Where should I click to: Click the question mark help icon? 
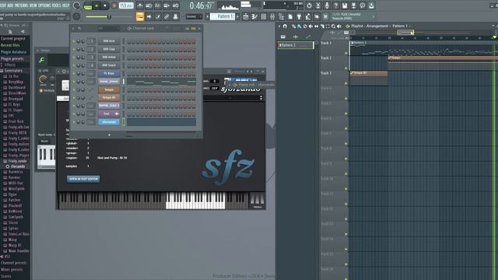point(335,5)
